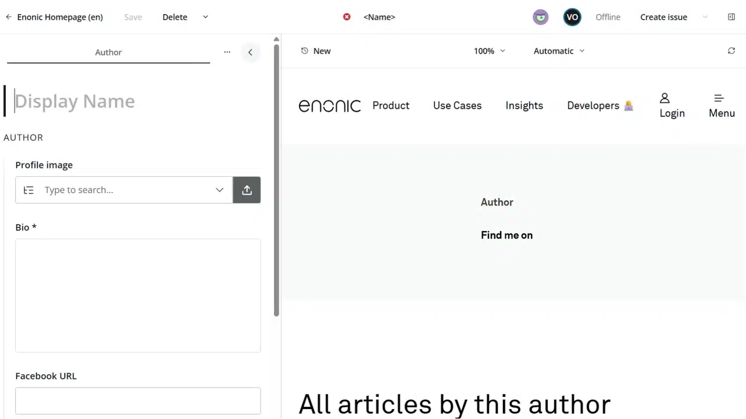
Task: Open the purple collaborator avatar
Action: coord(541,17)
